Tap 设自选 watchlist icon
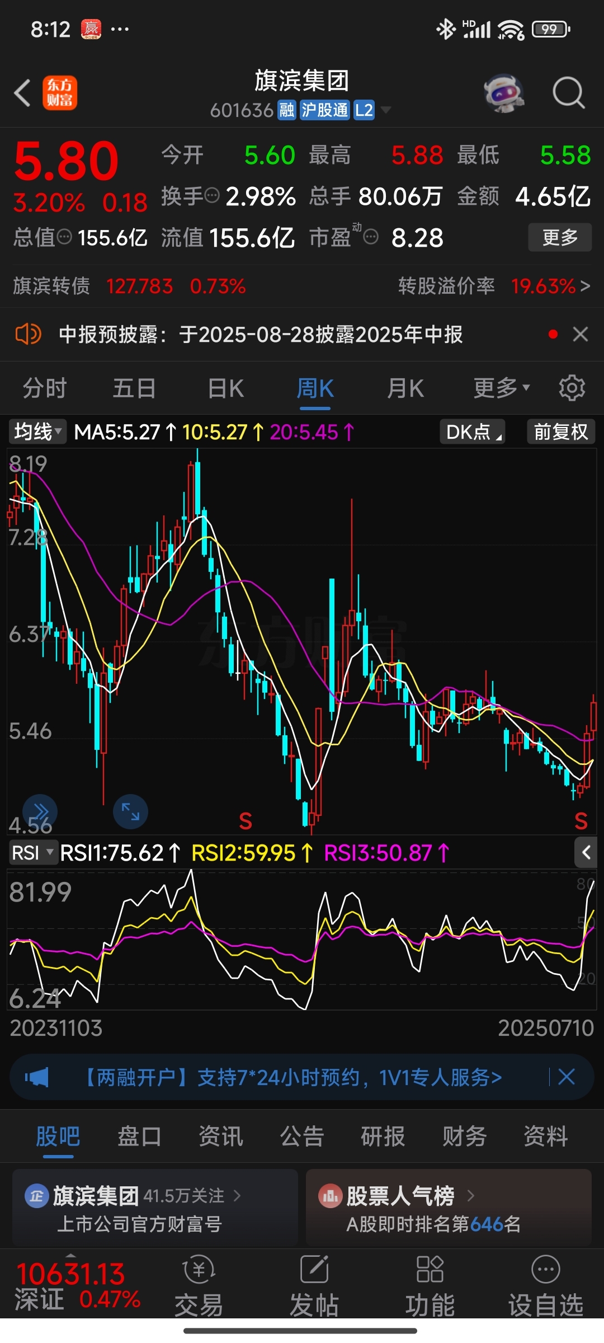The image size is (604, 1343). [x=545, y=1269]
